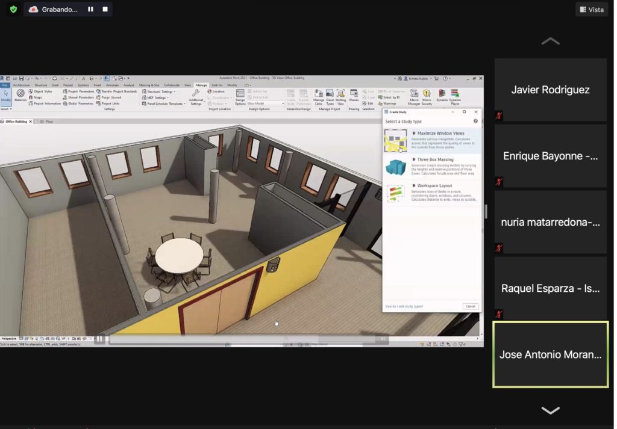Switch to the Architecture ribbon tab
617x429 pixels.
pyautogui.click(x=22, y=85)
